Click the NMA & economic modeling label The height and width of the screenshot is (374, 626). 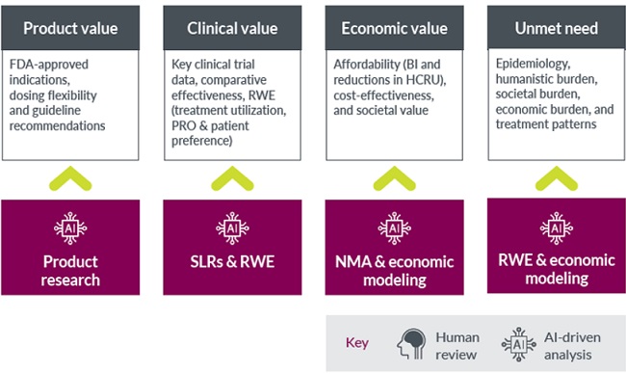395,271
